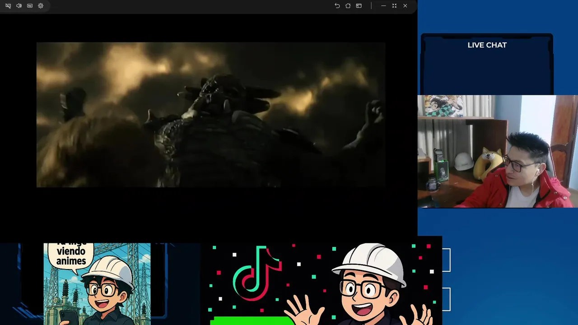
Task: Click the home icon in title bar
Action: 348,6
